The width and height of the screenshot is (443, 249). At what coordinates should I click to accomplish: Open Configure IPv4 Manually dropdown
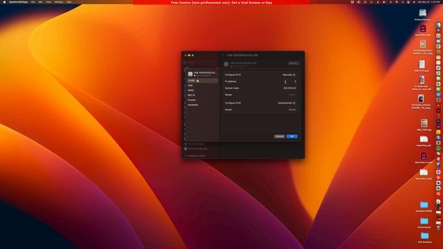tap(289, 75)
